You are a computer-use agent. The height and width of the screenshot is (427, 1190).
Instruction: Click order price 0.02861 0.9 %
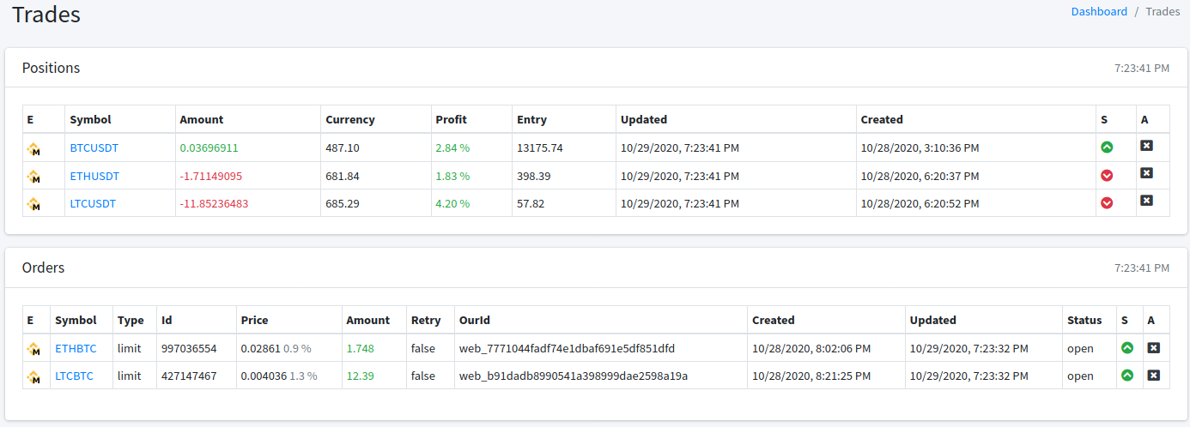coord(276,349)
